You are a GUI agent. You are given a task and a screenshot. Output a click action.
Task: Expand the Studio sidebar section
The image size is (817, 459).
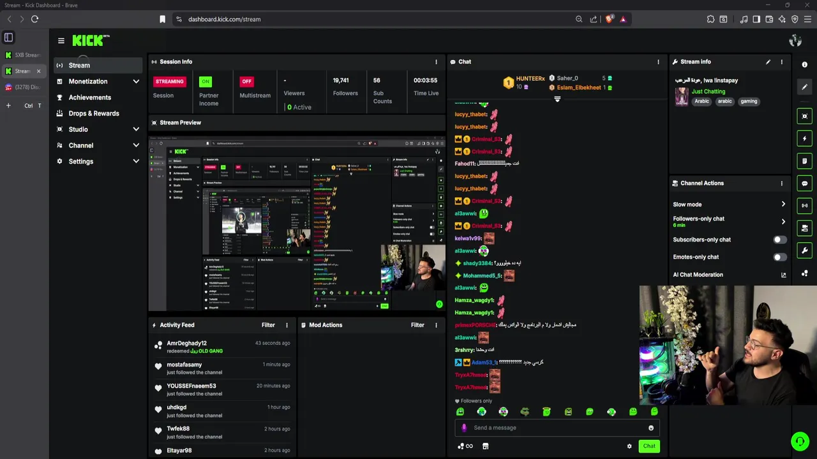tap(98, 129)
